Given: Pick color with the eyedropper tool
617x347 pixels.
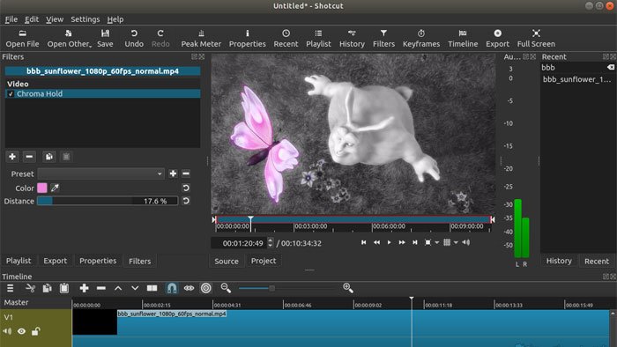Looking at the screenshot, I should 55,188.
